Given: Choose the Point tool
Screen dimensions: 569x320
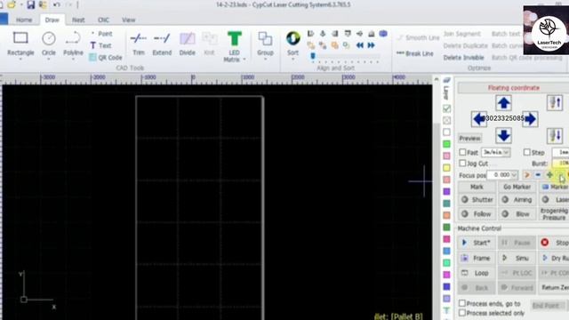Looking at the screenshot, I should pos(101,34).
